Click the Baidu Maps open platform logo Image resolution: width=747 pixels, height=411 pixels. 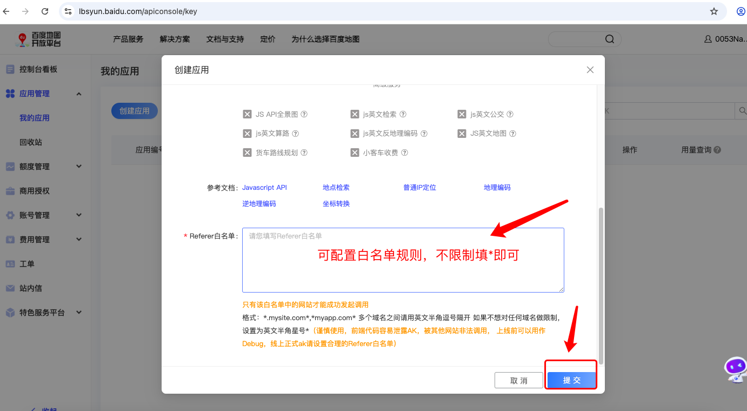(x=39, y=39)
